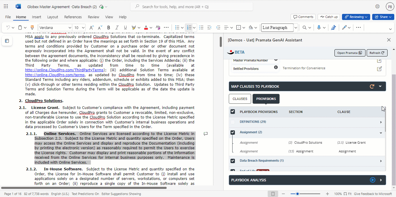This screenshot has height=197, width=396.
Task: Open the Editor tool
Action: pyautogui.click(x=333, y=28)
